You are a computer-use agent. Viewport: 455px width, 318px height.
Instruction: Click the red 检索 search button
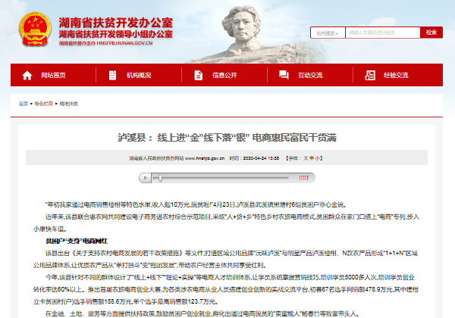[431, 33]
